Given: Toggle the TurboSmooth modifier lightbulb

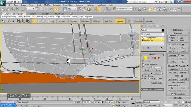Looking at the screenshot, I should pos(143,38).
